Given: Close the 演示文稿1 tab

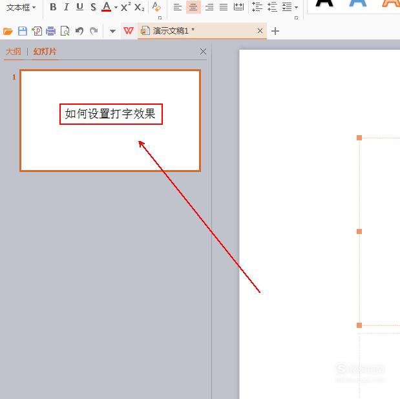Looking at the screenshot, I should [260, 31].
